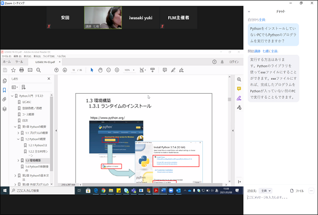Select the Highlight pen tool icon
This screenshot has height=215, width=318.
pos(173,70)
